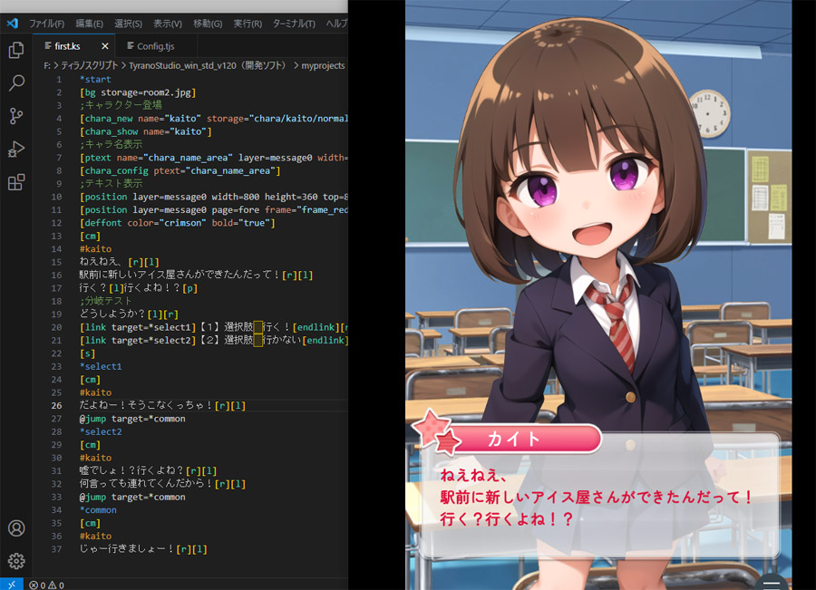
Task: Click the *start label on line 1
Action: tap(95, 79)
